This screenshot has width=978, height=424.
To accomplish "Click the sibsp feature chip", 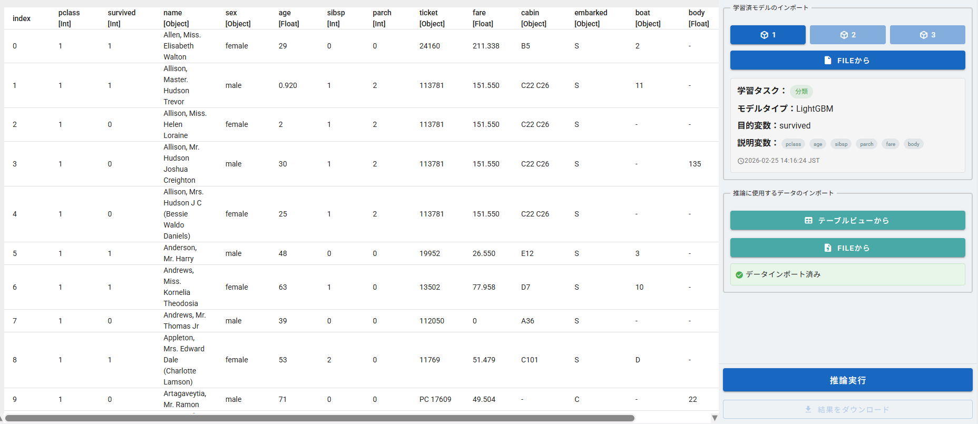I will [841, 144].
